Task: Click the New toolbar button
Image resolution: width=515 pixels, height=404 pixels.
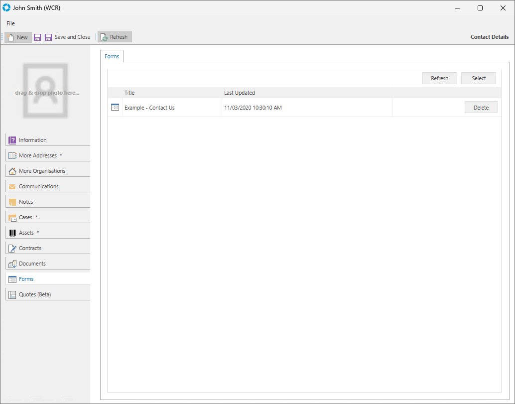Action: pos(18,37)
